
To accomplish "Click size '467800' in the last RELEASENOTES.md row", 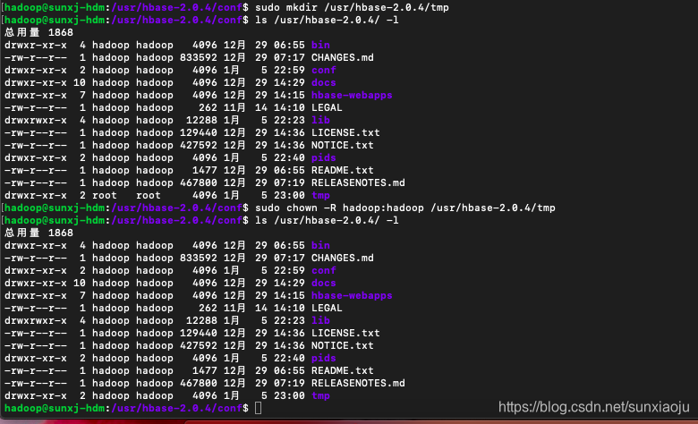I will tap(199, 383).
